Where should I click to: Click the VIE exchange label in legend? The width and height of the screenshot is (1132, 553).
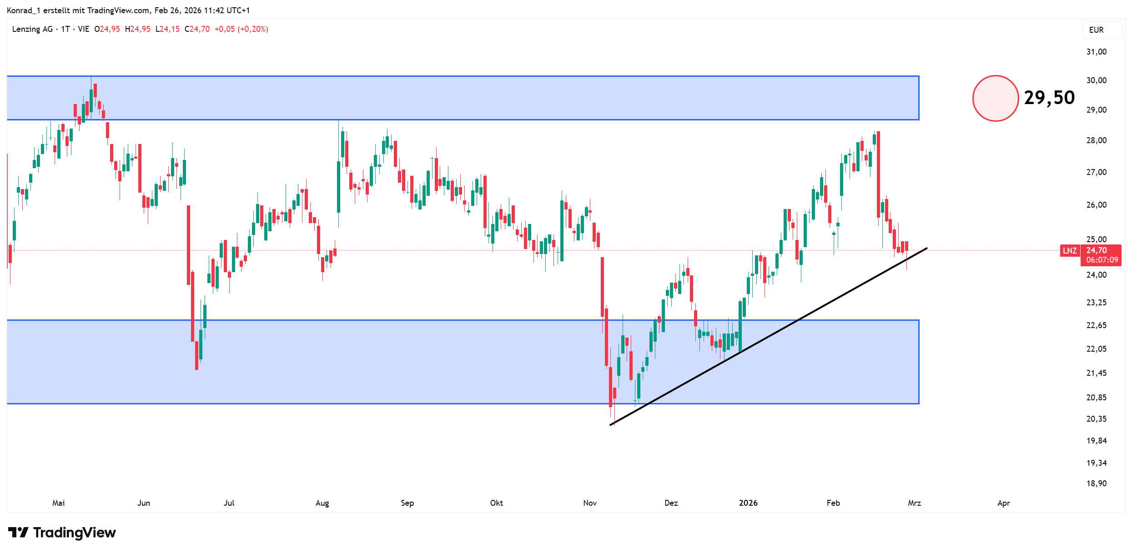[84, 29]
